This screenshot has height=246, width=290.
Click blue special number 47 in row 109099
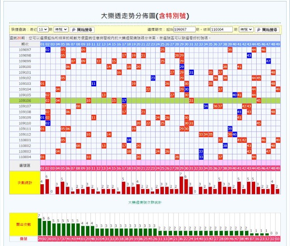point(268,61)
